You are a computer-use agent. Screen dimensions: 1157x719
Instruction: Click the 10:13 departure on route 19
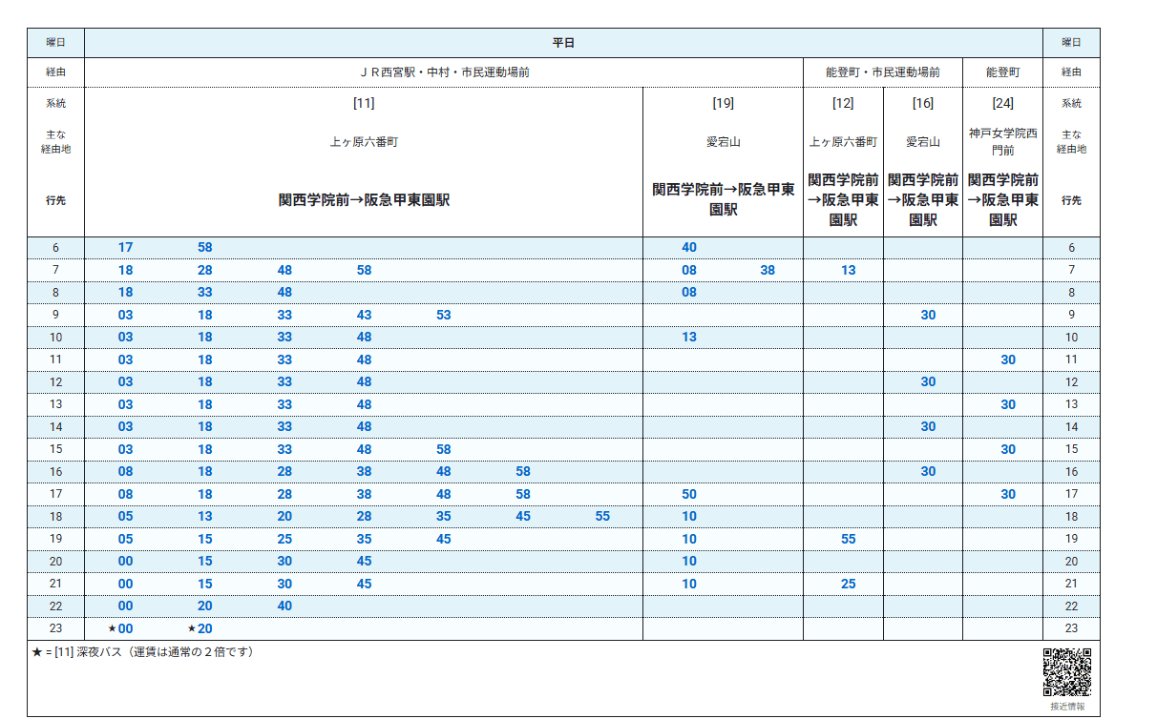(x=689, y=338)
